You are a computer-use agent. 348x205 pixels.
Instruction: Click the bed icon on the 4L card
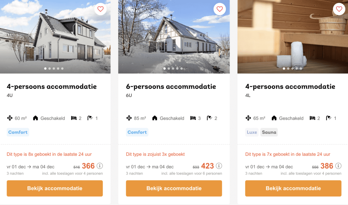[313, 118]
